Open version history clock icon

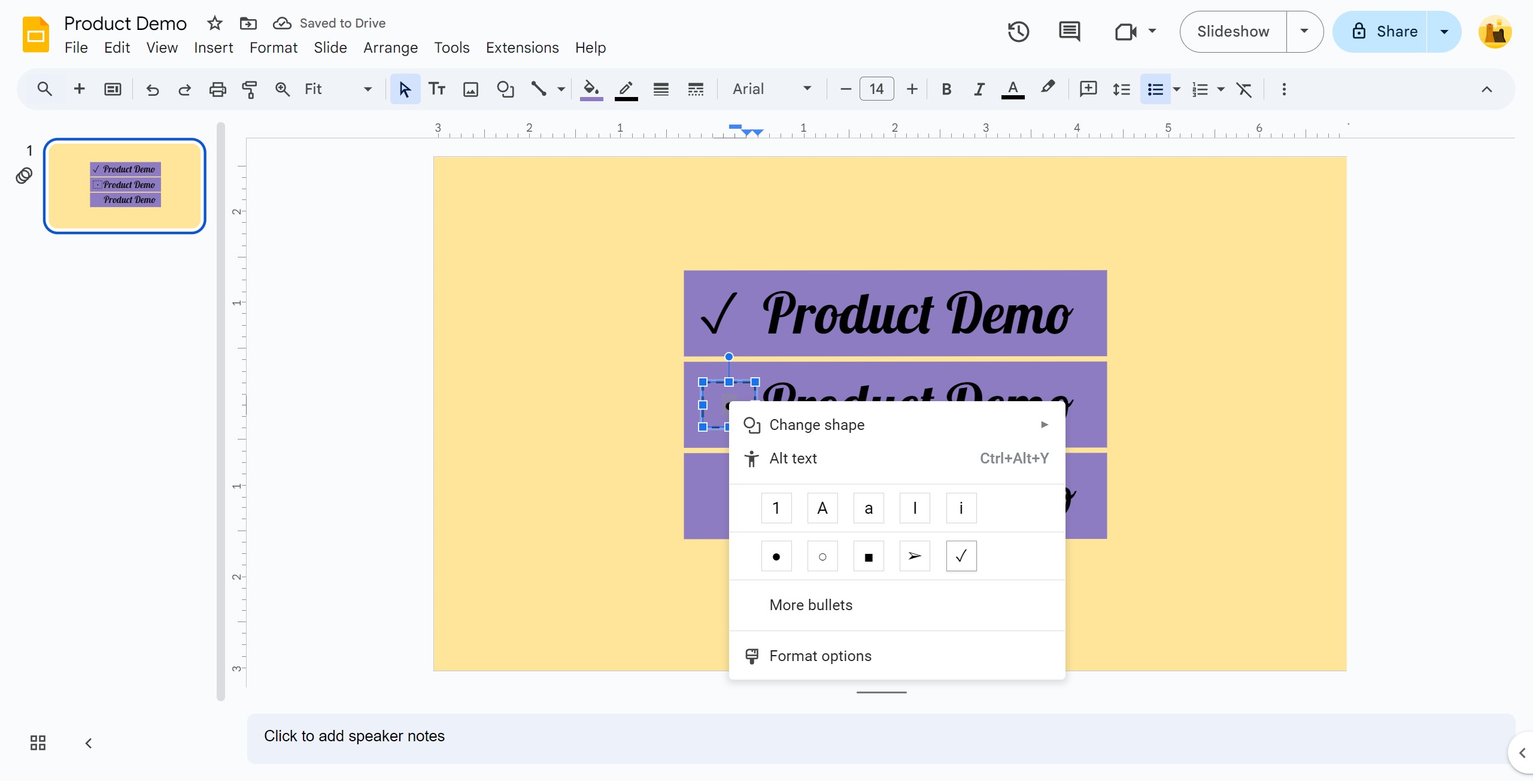coord(1018,31)
